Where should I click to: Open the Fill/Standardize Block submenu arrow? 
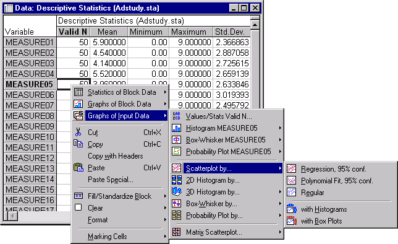tap(165, 196)
